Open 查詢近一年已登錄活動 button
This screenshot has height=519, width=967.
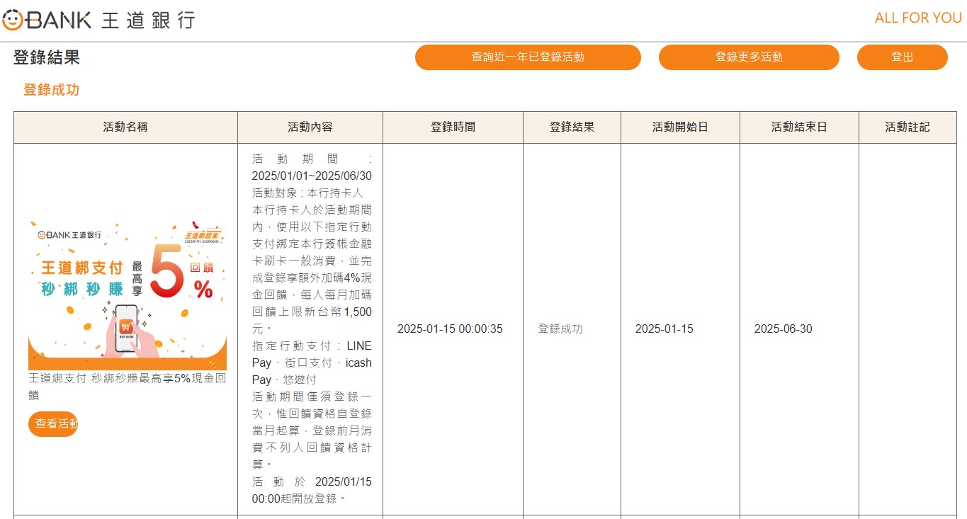[528, 57]
